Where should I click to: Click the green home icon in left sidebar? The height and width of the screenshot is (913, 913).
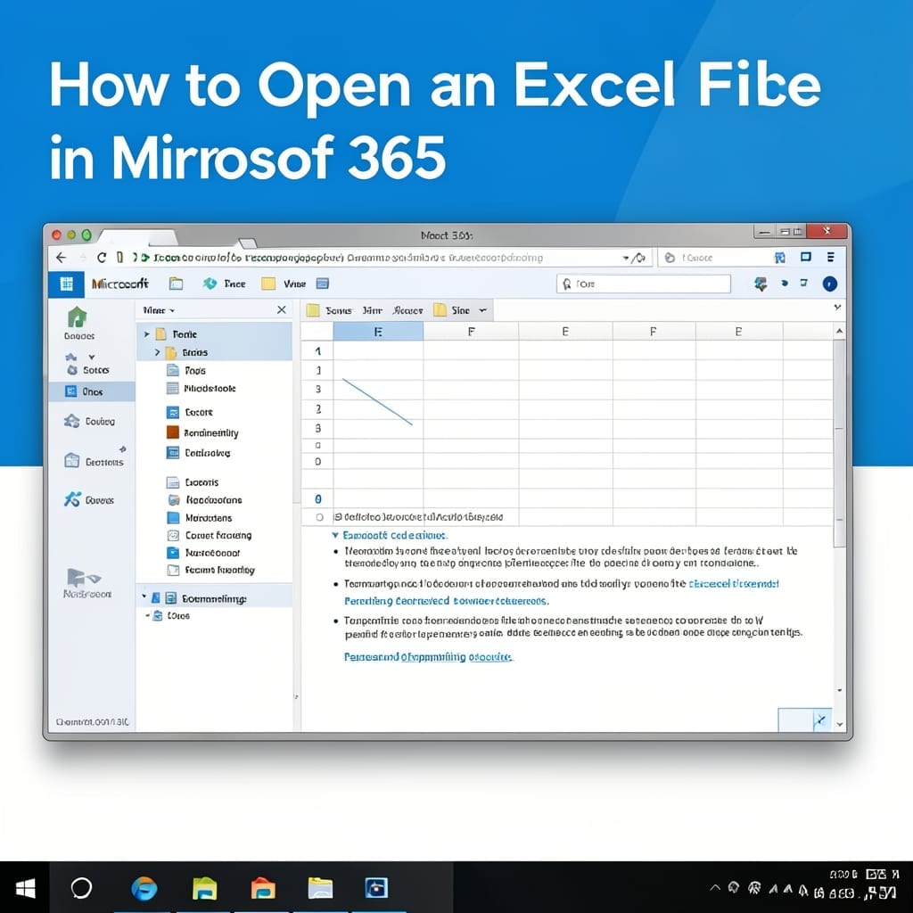coord(77,317)
